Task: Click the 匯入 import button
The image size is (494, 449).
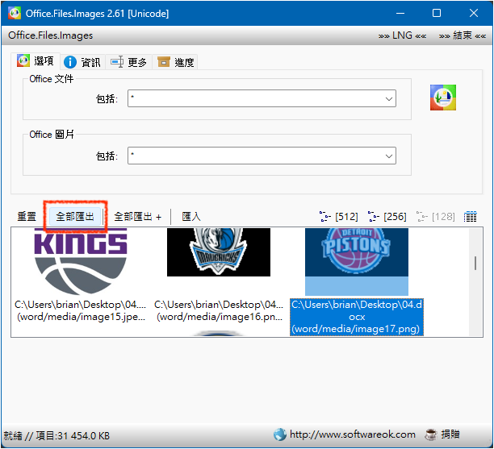Action: pyautogui.click(x=191, y=216)
